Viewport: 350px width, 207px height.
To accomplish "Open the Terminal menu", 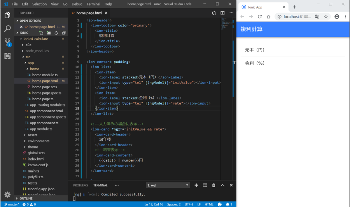I will [x=93, y=4].
